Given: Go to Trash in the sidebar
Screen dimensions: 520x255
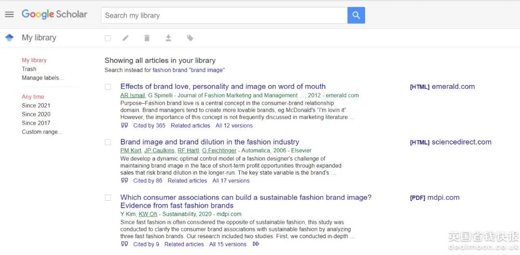Looking at the screenshot, I should click(x=29, y=69).
